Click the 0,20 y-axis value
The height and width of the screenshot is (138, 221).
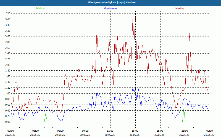coord(8,116)
